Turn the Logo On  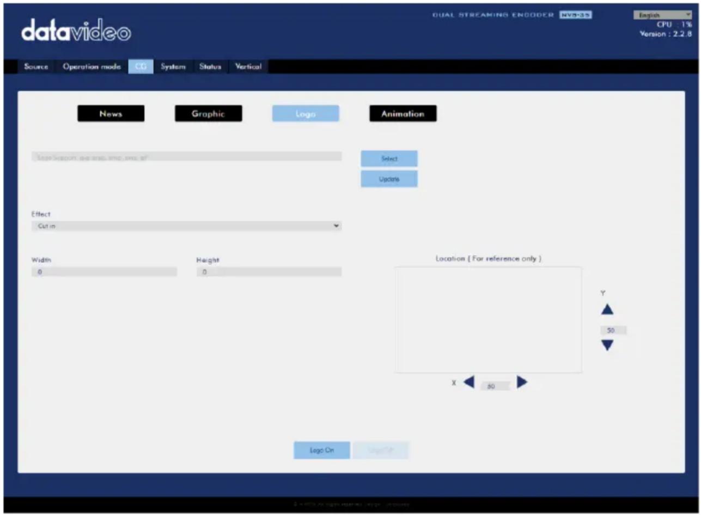coord(322,450)
